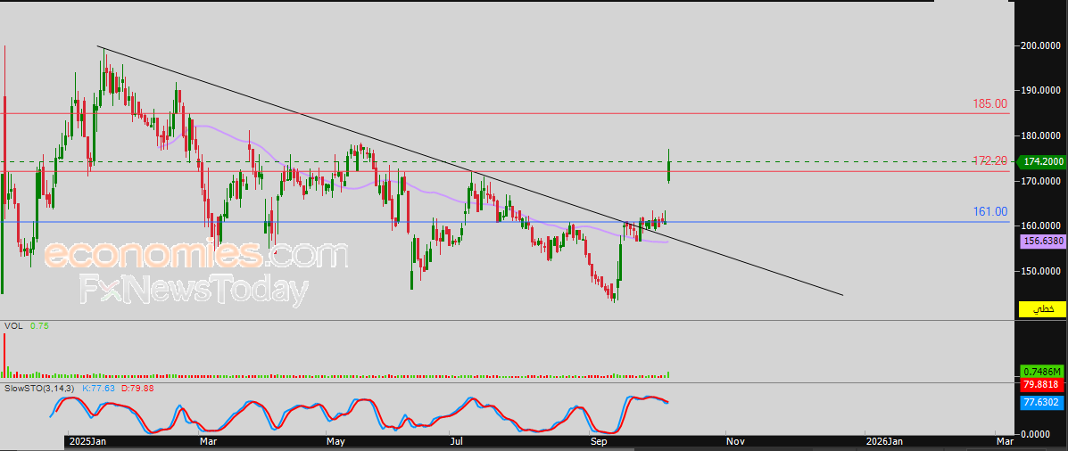This screenshot has height=451, width=1068.
Task: Click the D:79.88 stochastic reading
Action: point(137,389)
